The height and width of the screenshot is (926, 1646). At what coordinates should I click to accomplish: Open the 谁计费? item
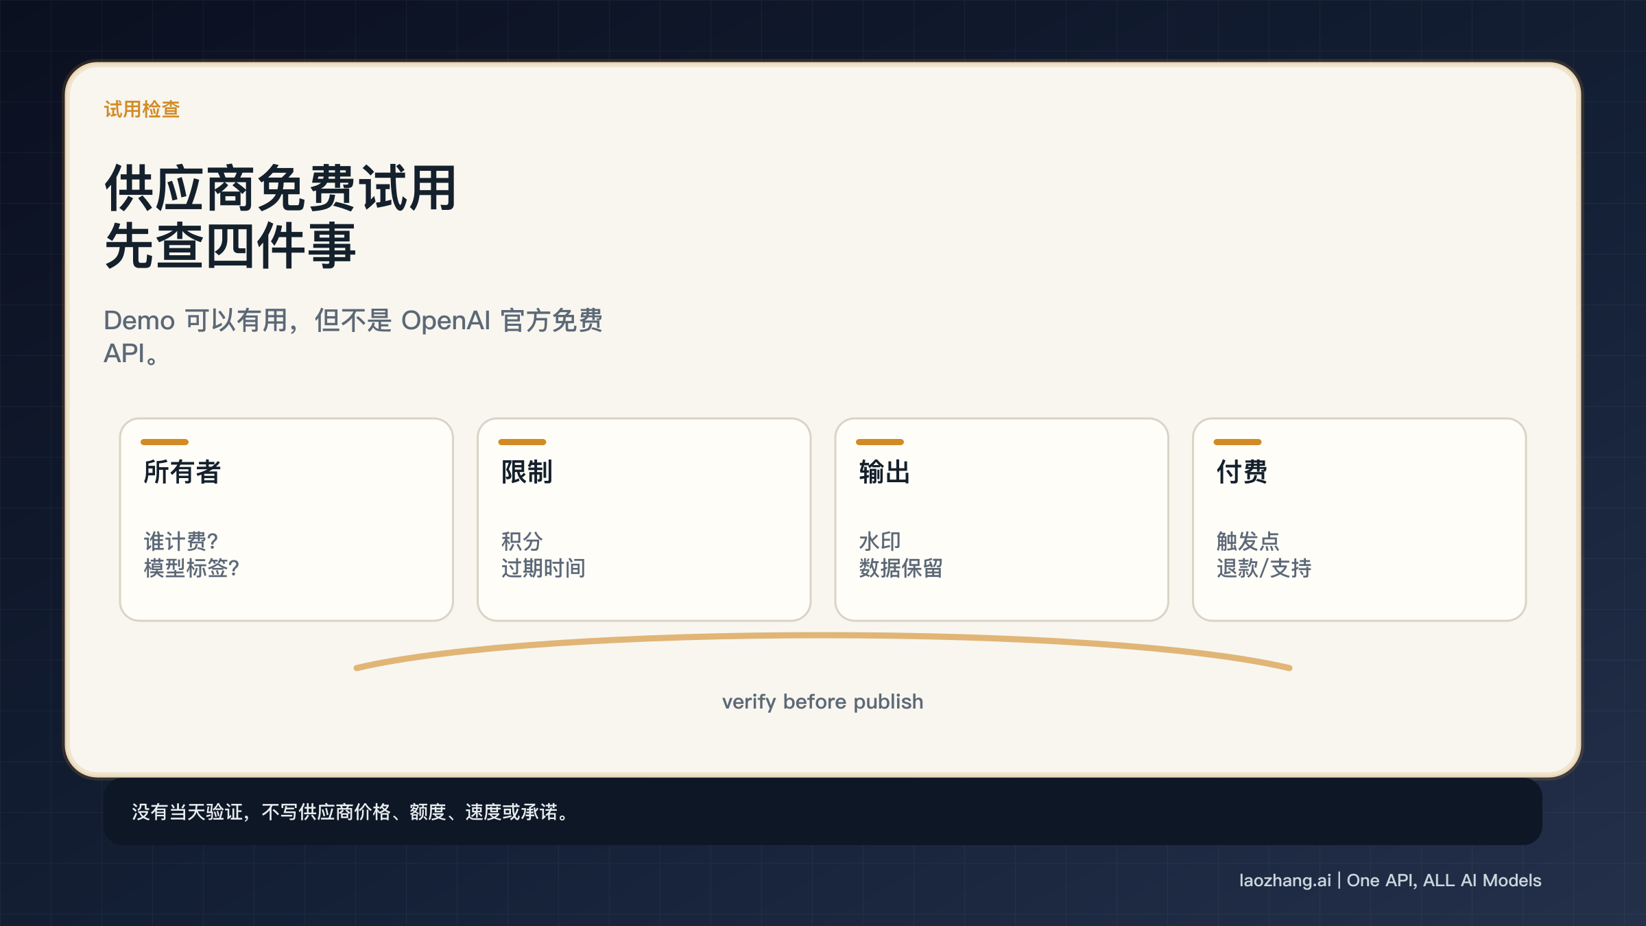tap(180, 541)
